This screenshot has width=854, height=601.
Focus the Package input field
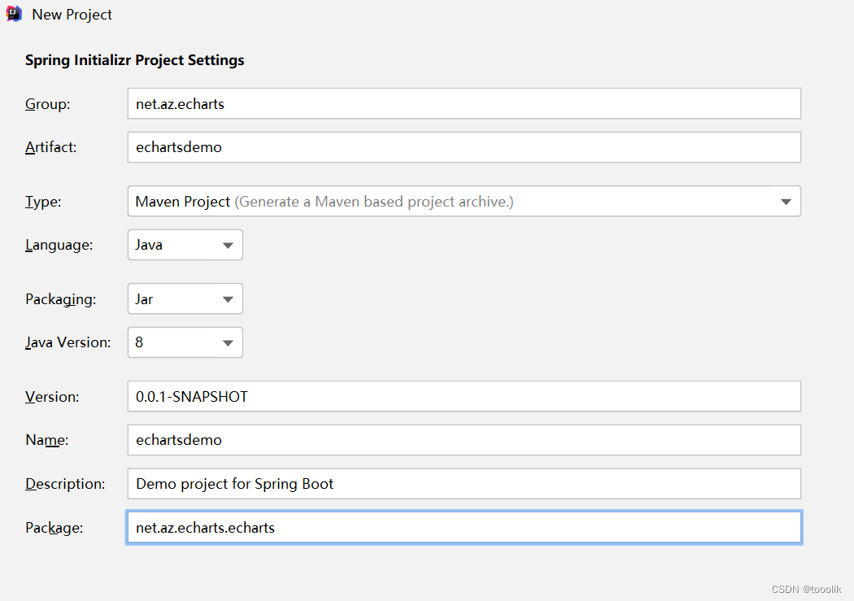(x=464, y=528)
